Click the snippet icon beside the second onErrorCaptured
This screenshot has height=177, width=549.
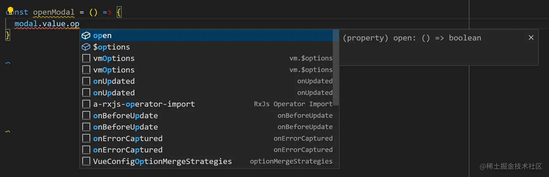click(x=86, y=150)
